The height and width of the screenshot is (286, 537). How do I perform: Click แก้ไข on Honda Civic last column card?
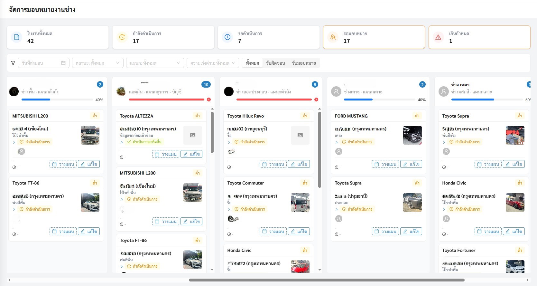pyautogui.click(x=514, y=232)
